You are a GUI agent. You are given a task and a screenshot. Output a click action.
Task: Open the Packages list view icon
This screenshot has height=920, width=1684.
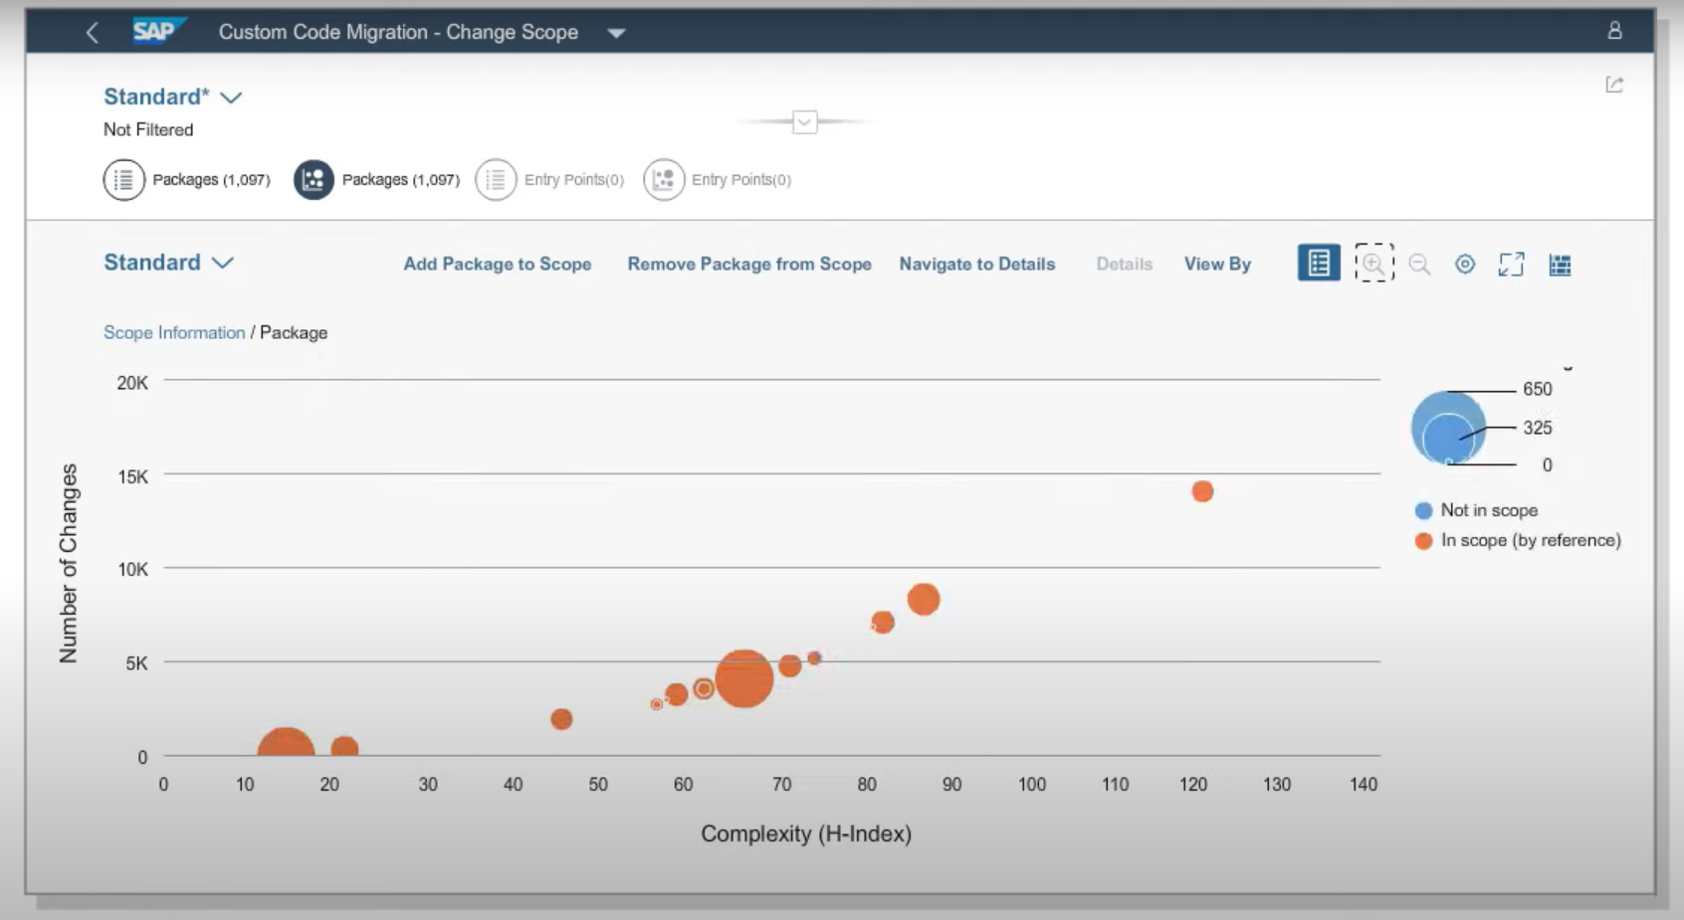point(123,180)
